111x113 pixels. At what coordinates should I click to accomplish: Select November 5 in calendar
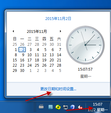pyautogui.click(x=45, y=50)
